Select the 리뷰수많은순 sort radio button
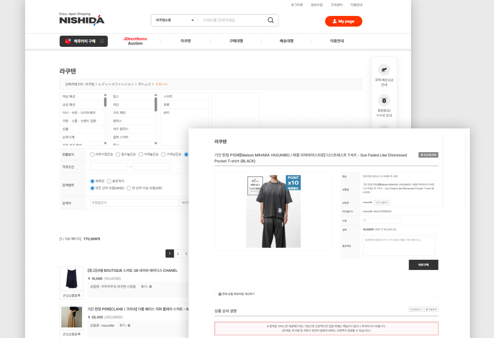 (93, 155)
